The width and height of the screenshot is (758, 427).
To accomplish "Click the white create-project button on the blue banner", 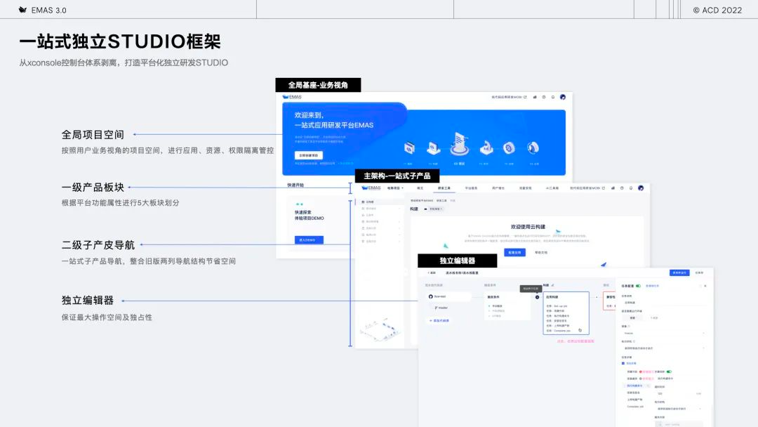I will (x=308, y=155).
